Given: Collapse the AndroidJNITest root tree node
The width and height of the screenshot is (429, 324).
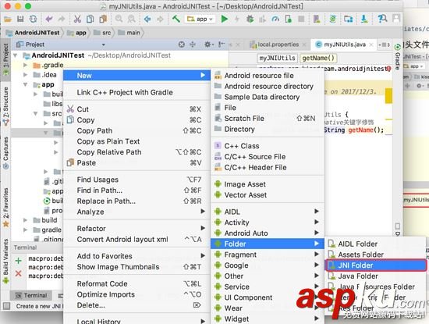Looking at the screenshot, I should (15, 55).
